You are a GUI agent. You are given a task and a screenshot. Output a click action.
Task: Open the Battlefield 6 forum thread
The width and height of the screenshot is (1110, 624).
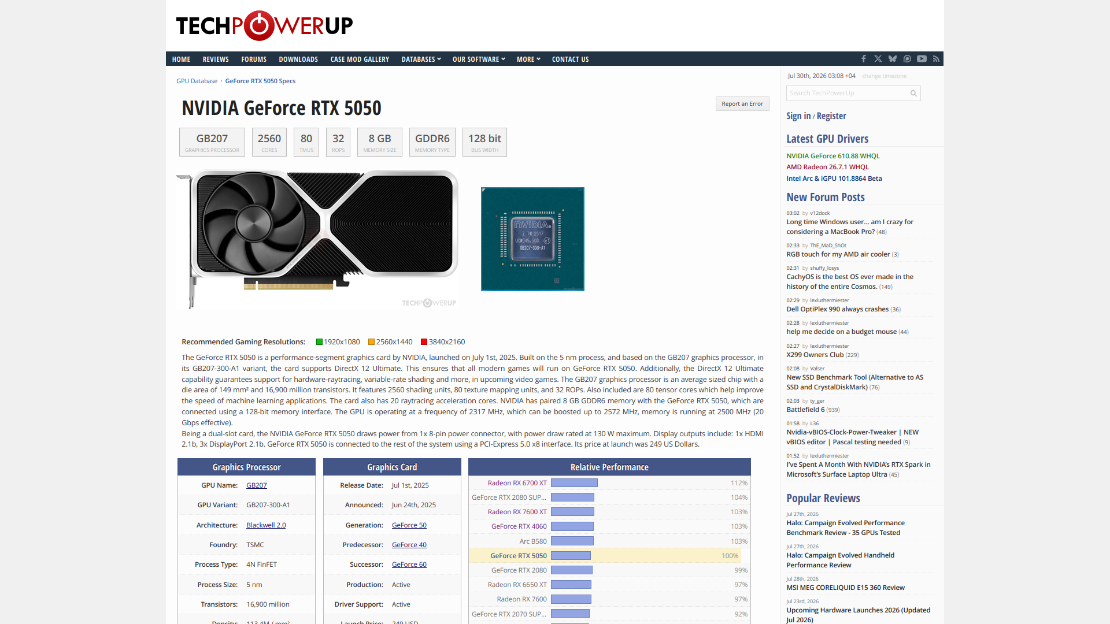805,410
